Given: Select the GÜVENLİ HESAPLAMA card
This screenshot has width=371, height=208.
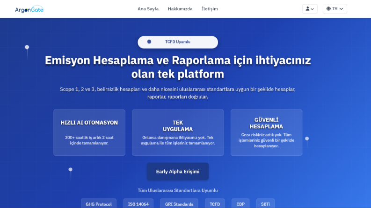Looking at the screenshot, I should click(266, 132).
